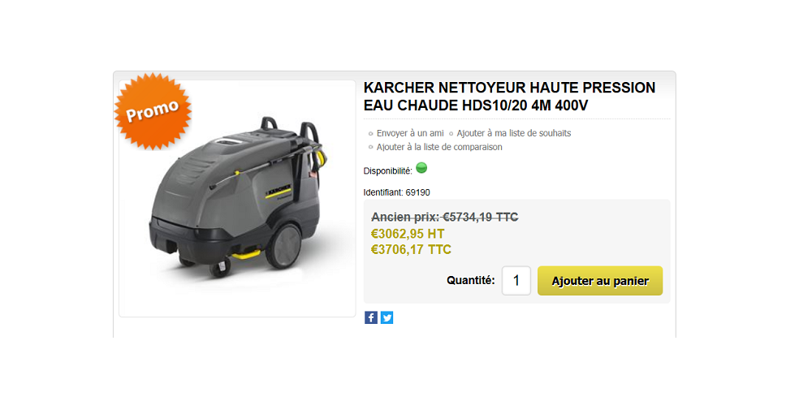Share product on Facebook
This screenshot has height=414, width=812.
(x=371, y=317)
